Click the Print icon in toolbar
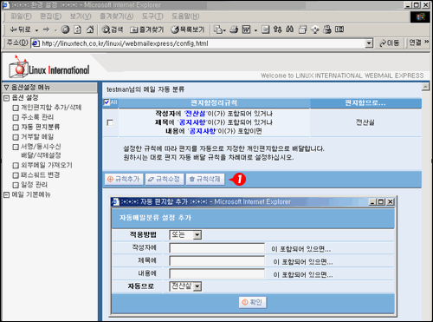 (234, 30)
